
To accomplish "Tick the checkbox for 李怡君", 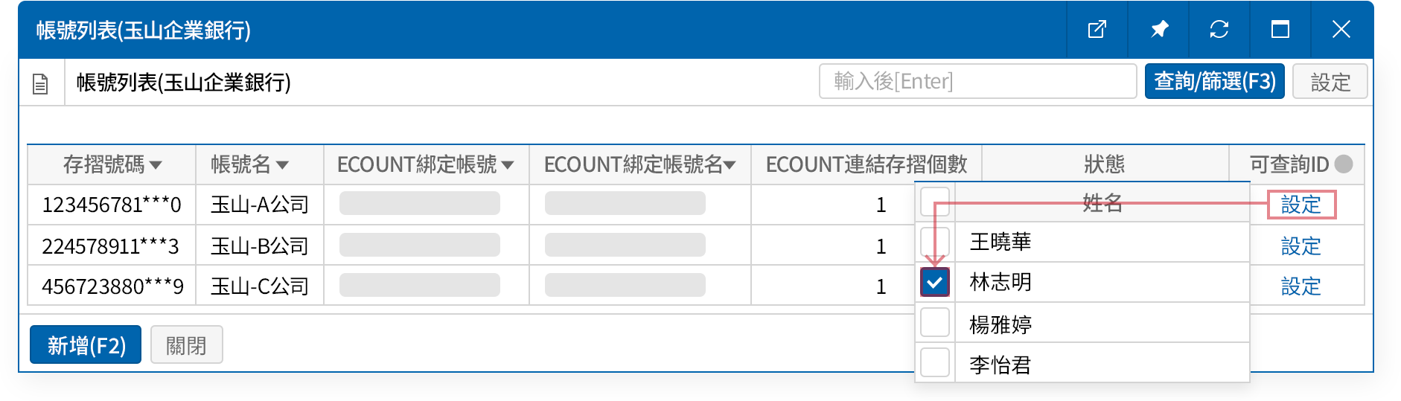I will coord(935,363).
